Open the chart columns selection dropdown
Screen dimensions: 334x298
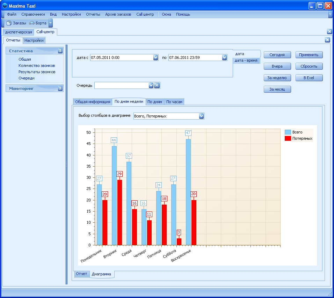(201, 116)
